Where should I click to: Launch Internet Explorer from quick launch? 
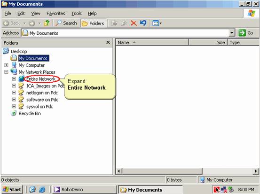[x=42, y=189]
